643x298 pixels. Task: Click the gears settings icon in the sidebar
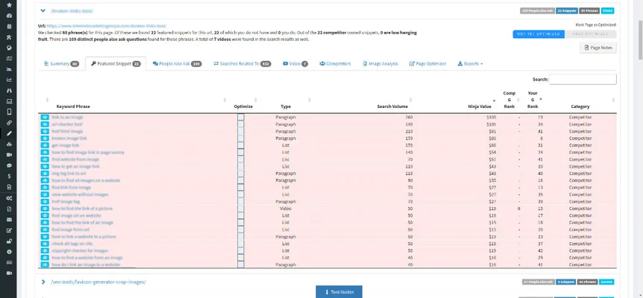point(8,198)
